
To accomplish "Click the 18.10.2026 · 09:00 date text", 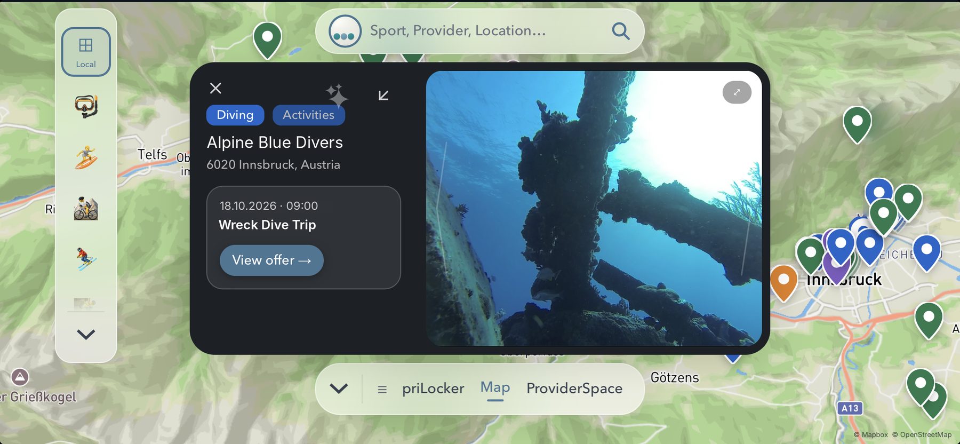I will [x=269, y=206].
